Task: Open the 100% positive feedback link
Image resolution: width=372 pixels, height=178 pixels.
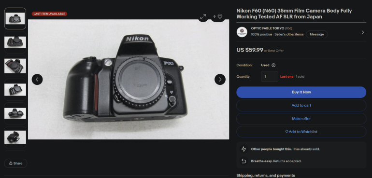Action: point(261,34)
